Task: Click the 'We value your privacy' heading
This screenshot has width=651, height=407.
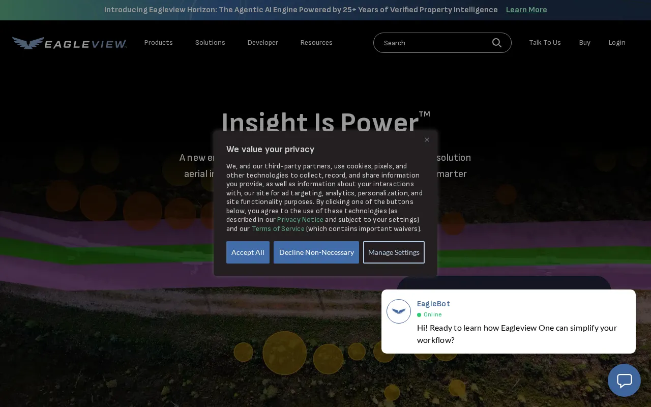Action: point(270,150)
